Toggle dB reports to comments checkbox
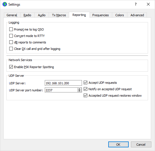The height and width of the screenshot is (151, 155). click(x=11, y=42)
